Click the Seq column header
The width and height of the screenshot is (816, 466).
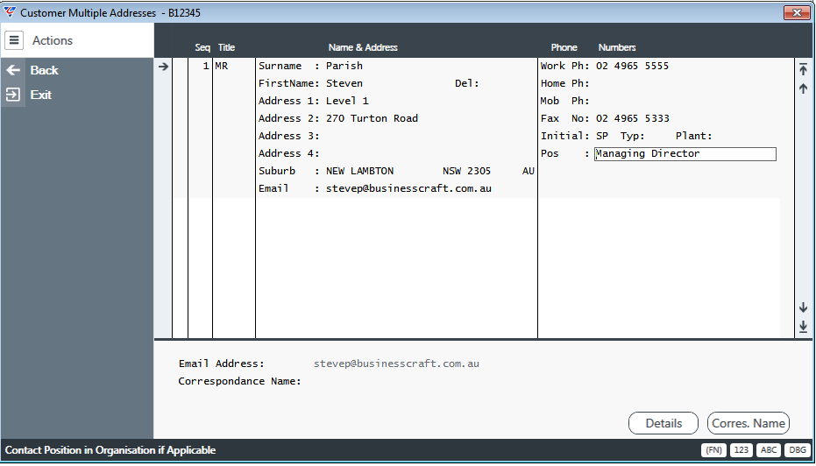[202, 47]
